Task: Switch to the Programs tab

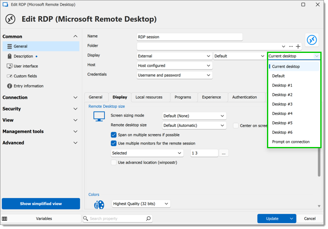Action: [x=183, y=97]
